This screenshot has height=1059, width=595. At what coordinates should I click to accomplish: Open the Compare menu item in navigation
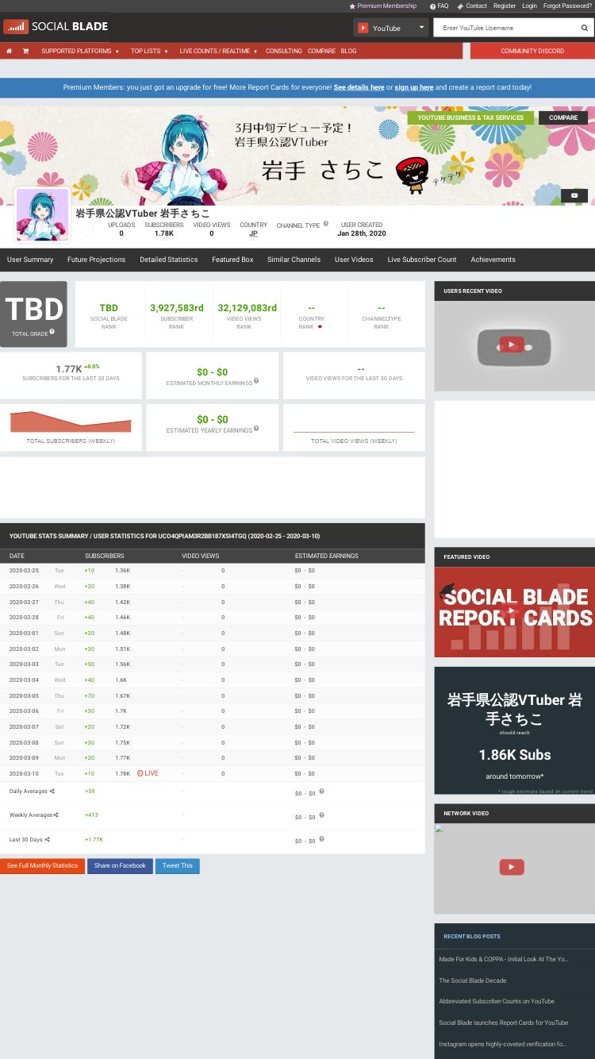[321, 51]
